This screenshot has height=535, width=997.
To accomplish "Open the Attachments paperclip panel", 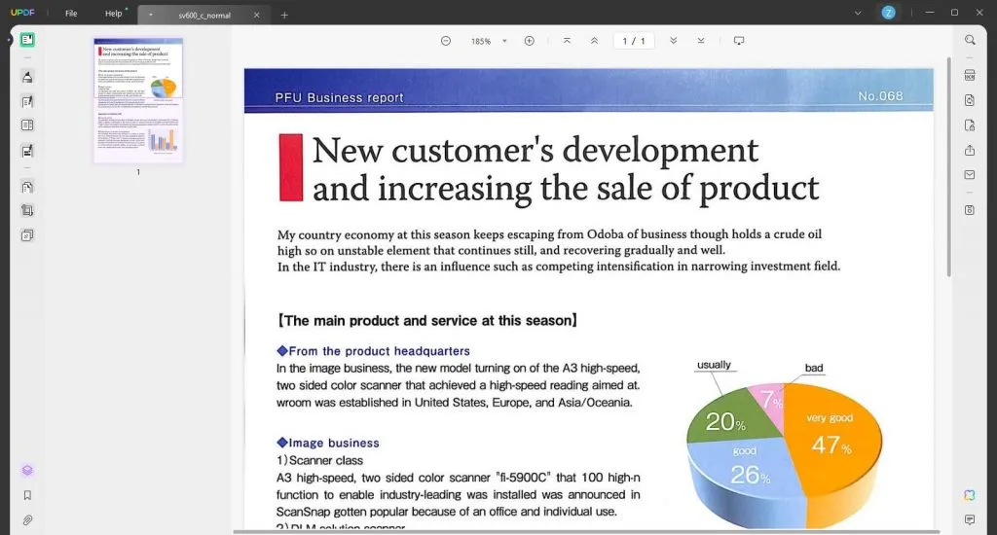I will click(x=26, y=520).
